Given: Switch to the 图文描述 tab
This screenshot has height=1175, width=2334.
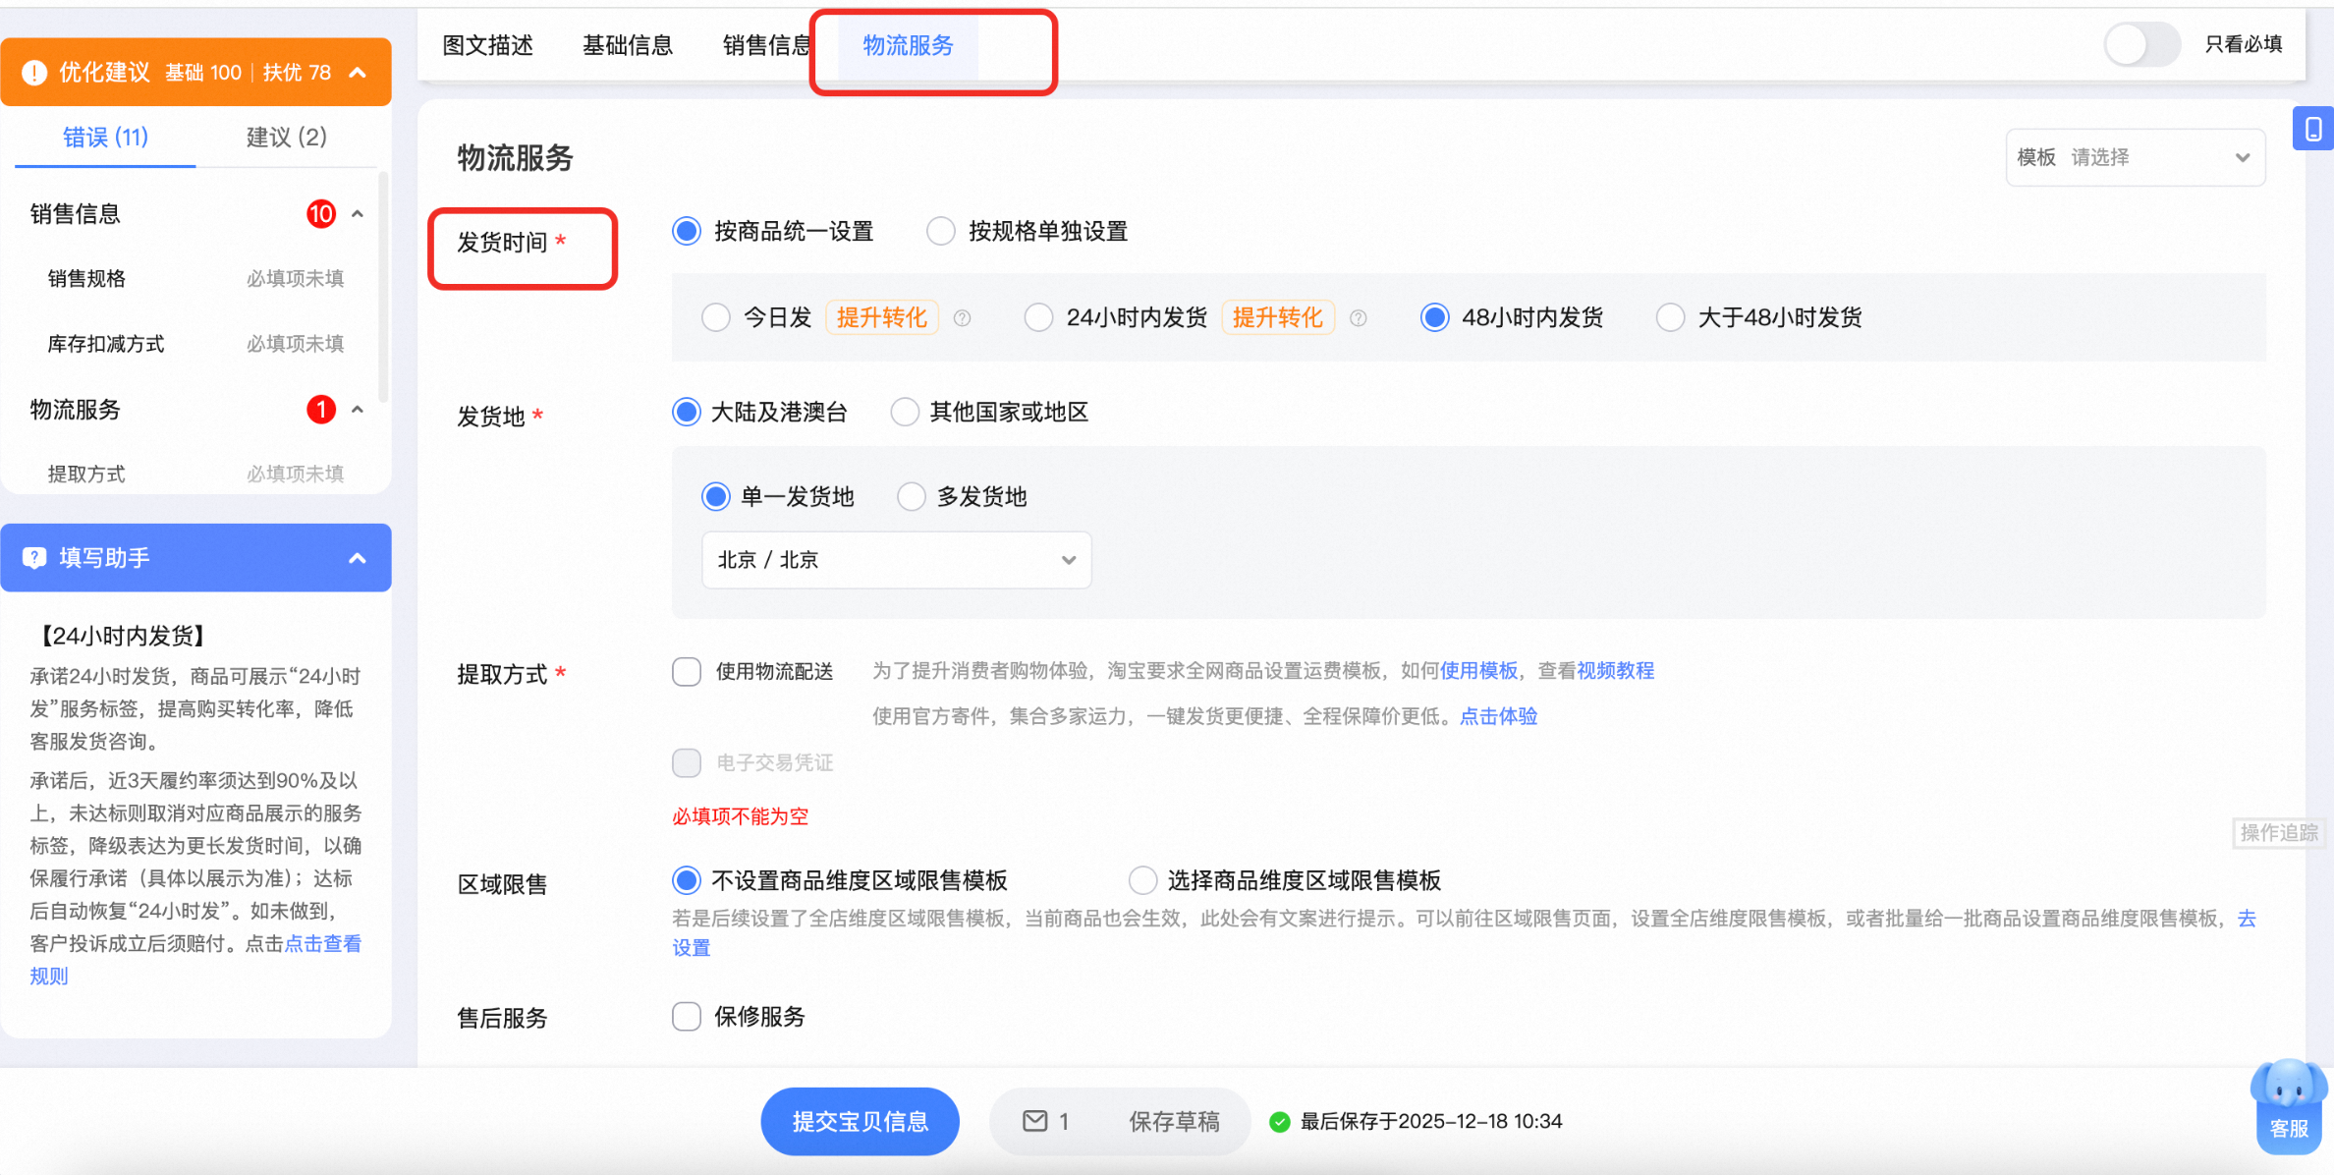Looking at the screenshot, I should pos(488,45).
